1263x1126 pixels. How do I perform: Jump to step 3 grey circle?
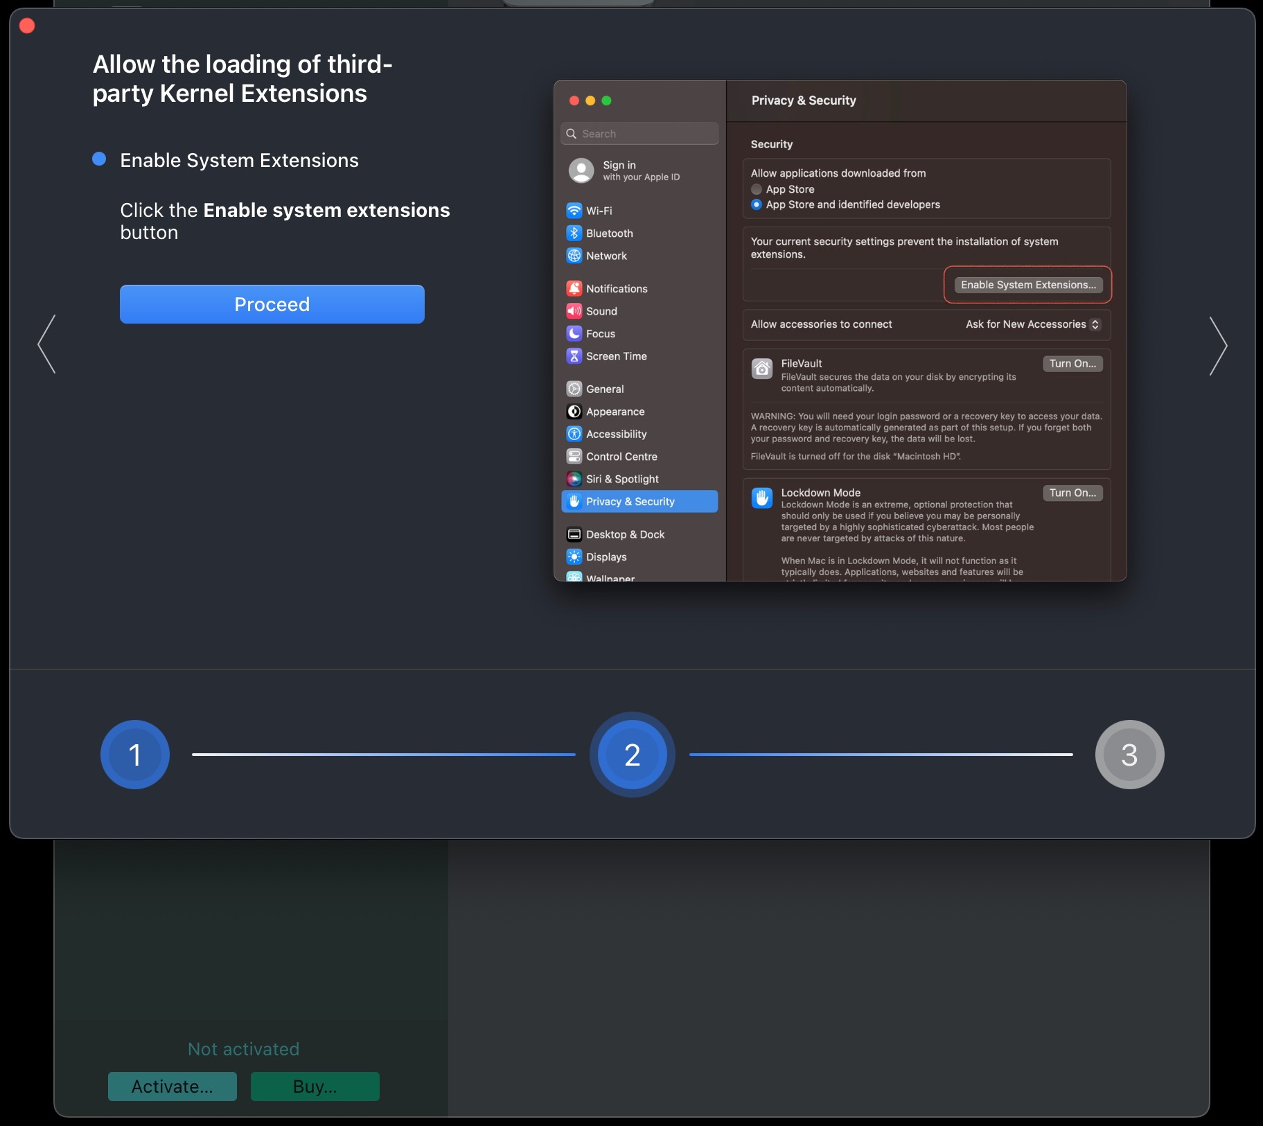point(1129,755)
